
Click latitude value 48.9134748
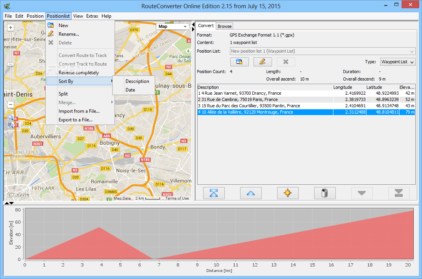click(x=387, y=106)
